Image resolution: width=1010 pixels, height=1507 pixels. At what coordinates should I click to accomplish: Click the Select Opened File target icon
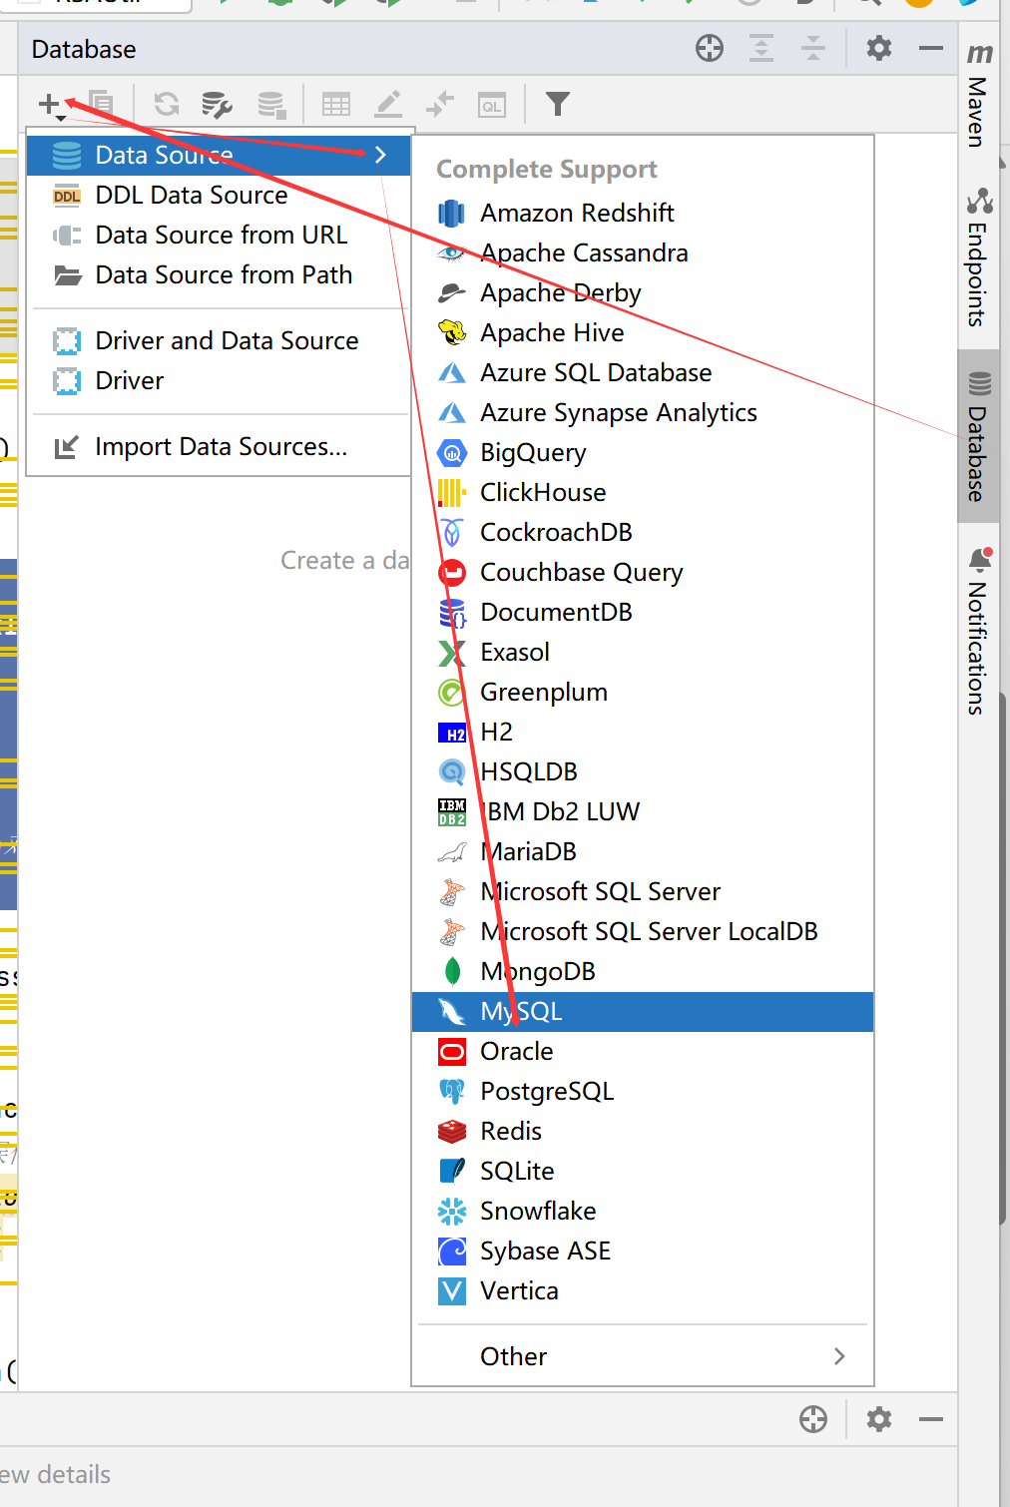710,48
